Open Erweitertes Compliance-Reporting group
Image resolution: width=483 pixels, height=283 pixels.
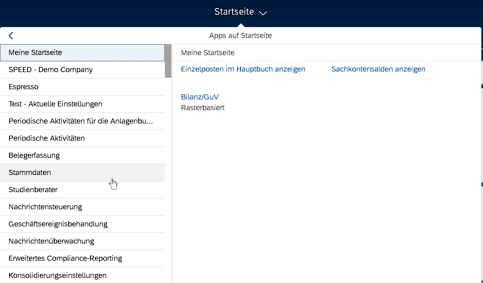(82, 258)
